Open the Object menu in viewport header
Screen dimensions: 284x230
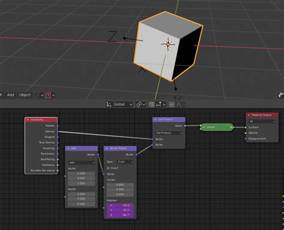click(25, 95)
